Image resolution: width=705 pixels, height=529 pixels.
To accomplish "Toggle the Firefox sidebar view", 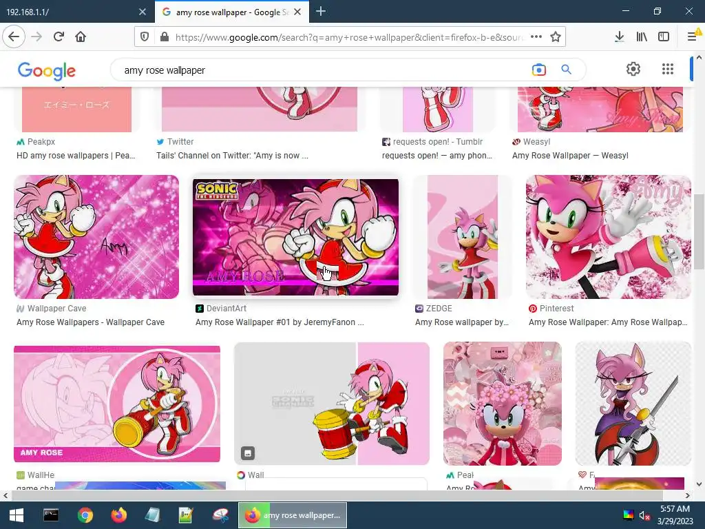I will click(x=664, y=37).
